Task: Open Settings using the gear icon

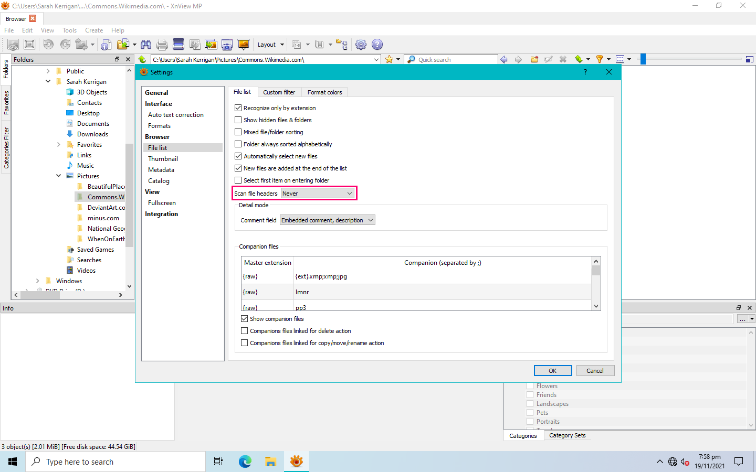Action: pos(361,45)
